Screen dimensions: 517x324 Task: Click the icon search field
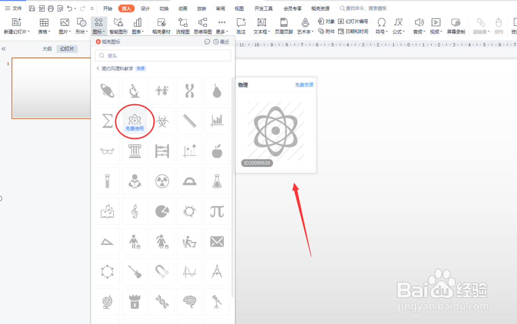pos(163,56)
